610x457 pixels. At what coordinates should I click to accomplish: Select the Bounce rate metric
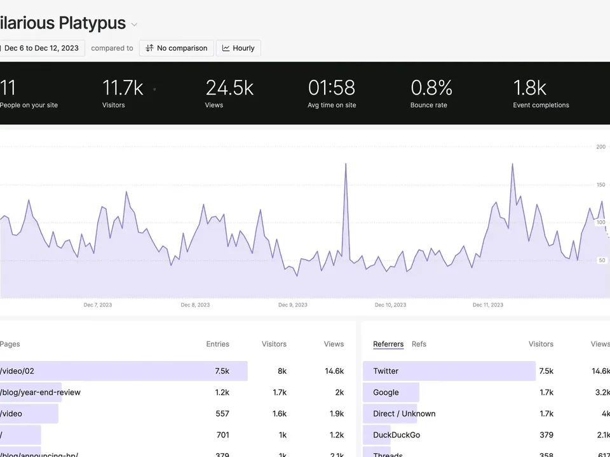coord(431,93)
